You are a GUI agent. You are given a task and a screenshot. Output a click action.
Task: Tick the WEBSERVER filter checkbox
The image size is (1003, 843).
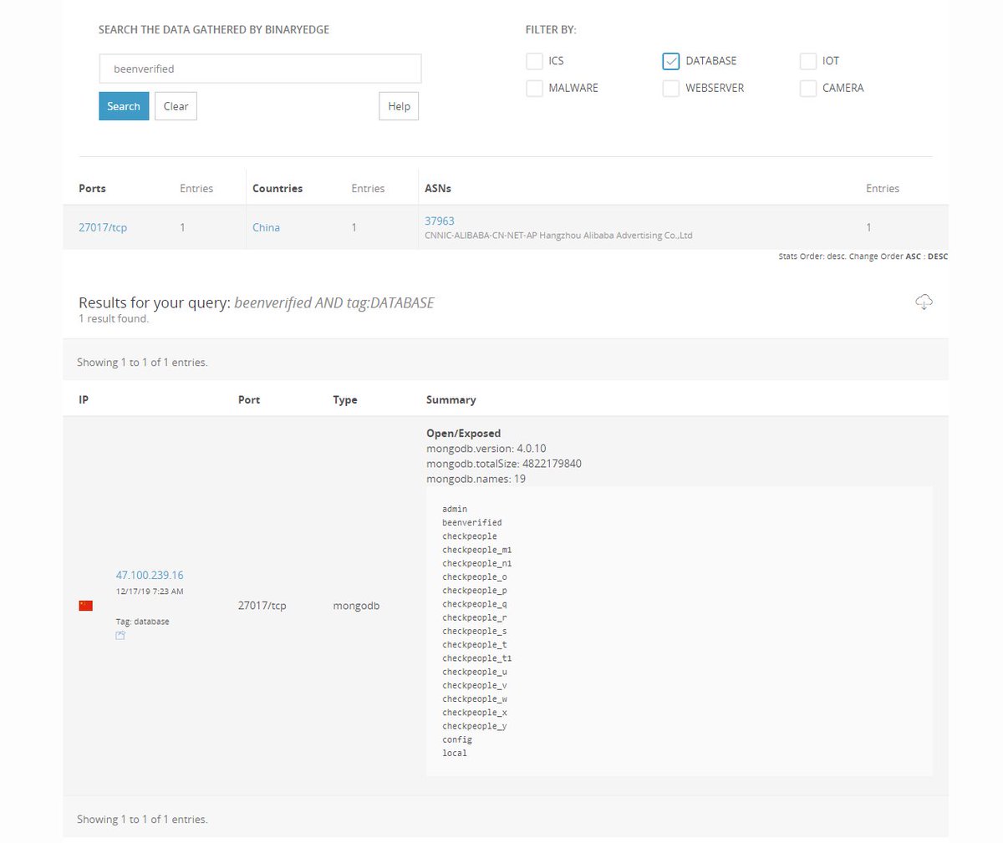[x=670, y=88]
